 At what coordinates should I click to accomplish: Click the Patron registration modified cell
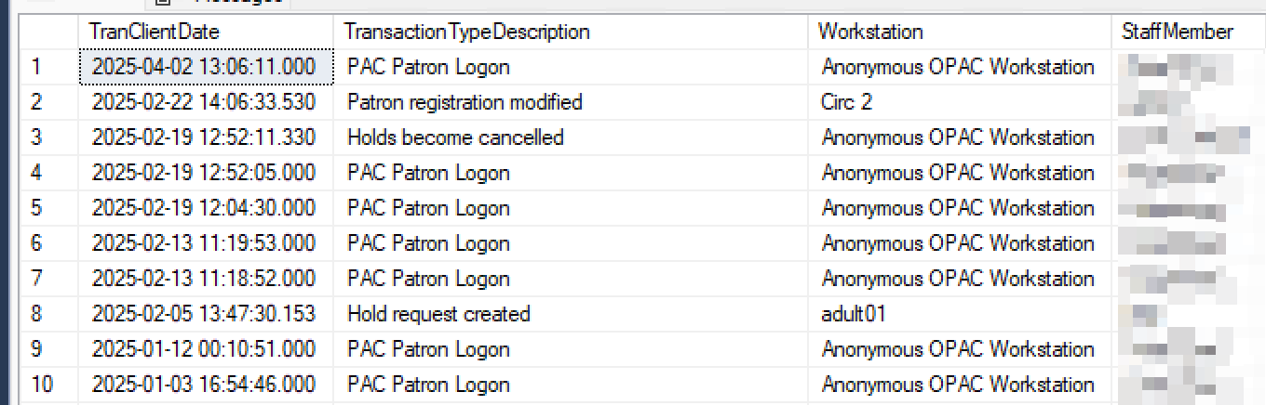pos(571,102)
